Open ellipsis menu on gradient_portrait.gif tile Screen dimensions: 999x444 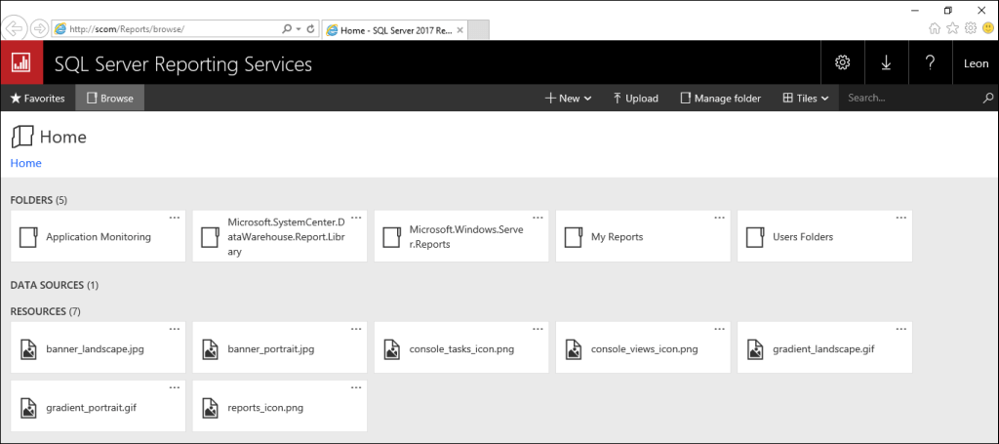(x=175, y=387)
